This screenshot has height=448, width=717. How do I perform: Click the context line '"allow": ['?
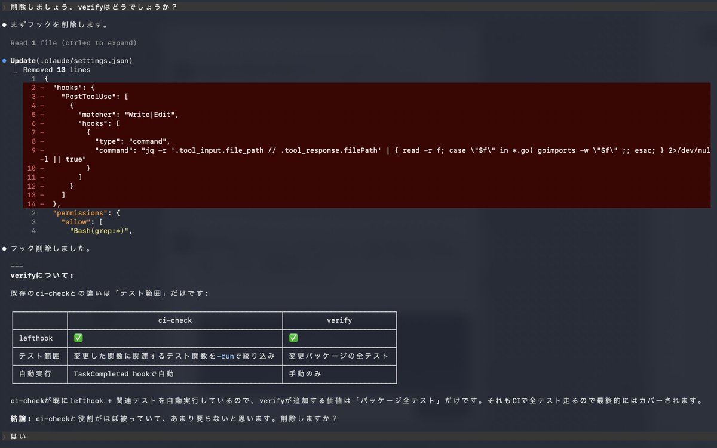pos(82,222)
